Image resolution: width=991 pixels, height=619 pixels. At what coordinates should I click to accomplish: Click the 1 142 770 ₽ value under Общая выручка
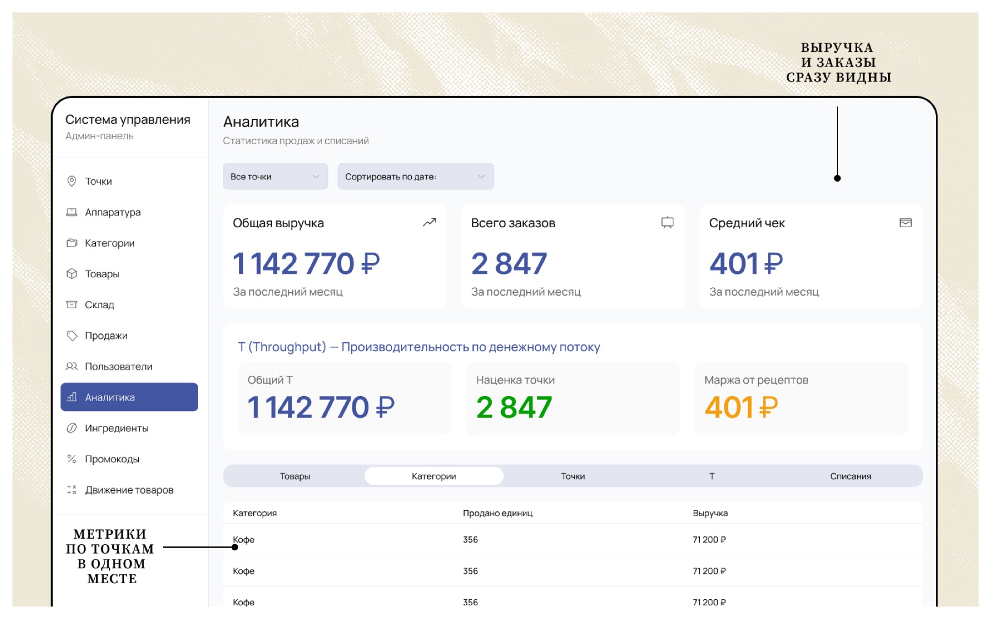(x=306, y=263)
